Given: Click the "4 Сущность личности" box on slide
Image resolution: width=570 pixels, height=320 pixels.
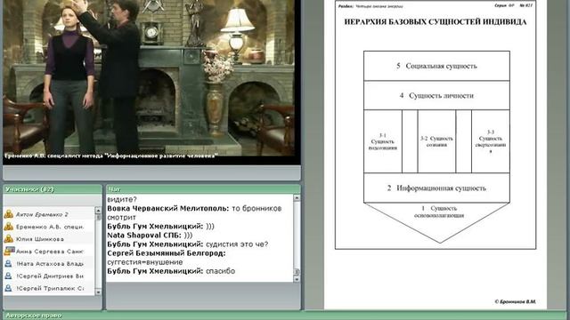Looking at the screenshot, I should coord(436,95).
